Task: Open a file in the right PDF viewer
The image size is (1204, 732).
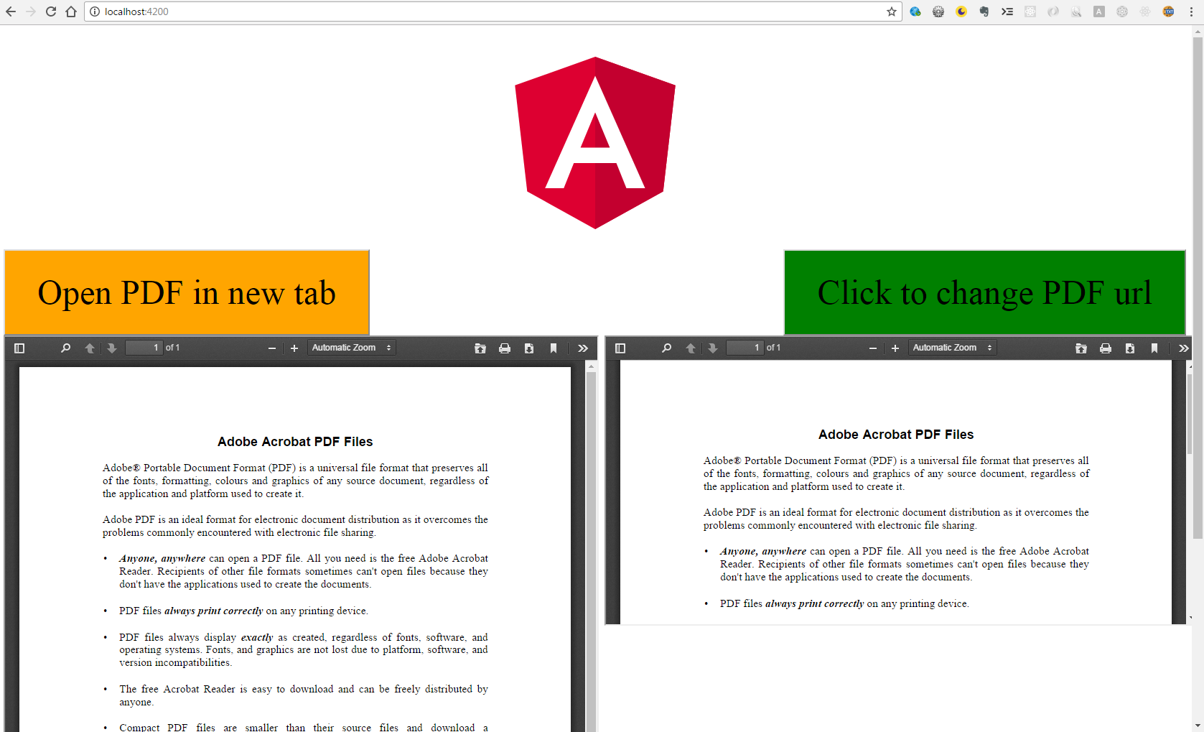Action: point(1081,348)
